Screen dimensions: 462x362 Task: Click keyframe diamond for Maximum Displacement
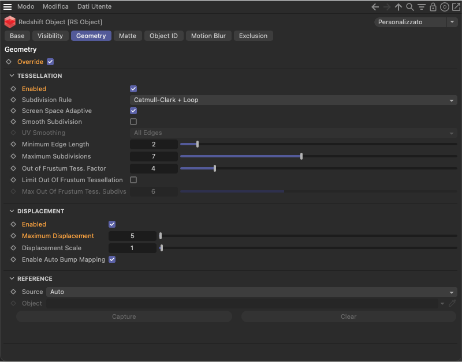[13, 236]
